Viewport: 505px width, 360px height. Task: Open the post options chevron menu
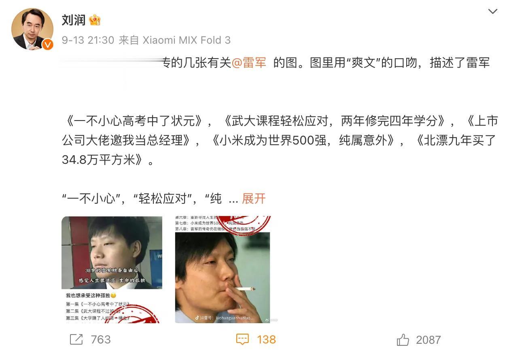492,11
